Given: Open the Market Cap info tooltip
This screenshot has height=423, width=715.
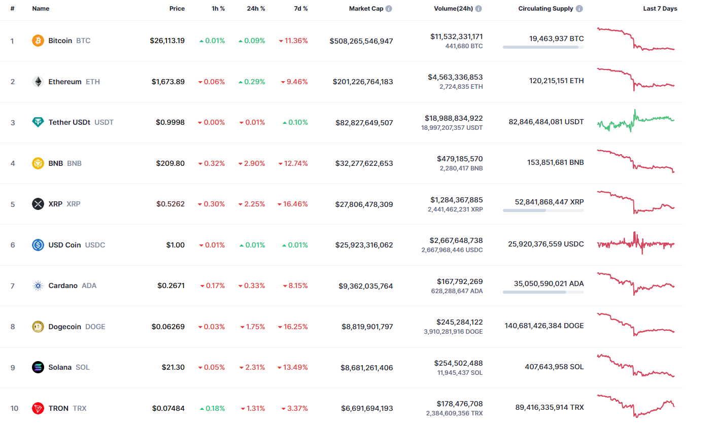Looking at the screenshot, I should pos(388,8).
